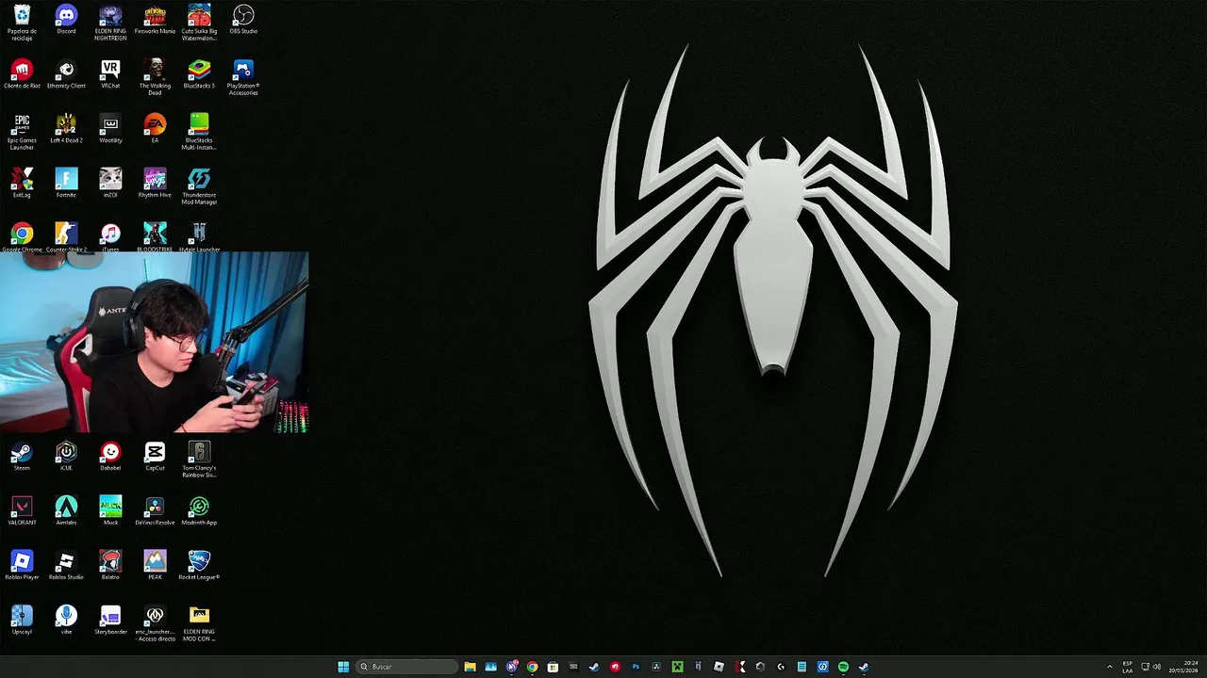
Task: Click the Upscayl desktop icon
Action: click(22, 620)
